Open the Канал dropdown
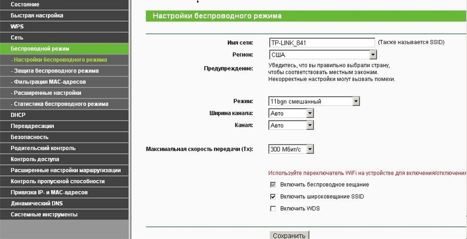467x239 pixels. (x=291, y=125)
